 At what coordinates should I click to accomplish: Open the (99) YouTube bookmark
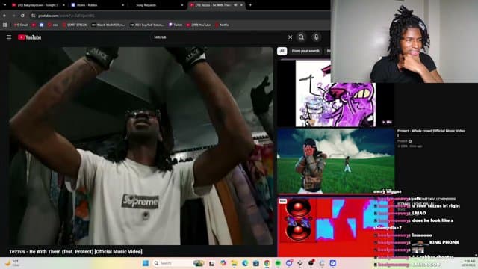pos(199,25)
